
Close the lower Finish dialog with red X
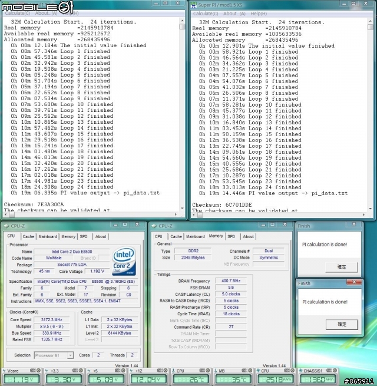(354, 282)
